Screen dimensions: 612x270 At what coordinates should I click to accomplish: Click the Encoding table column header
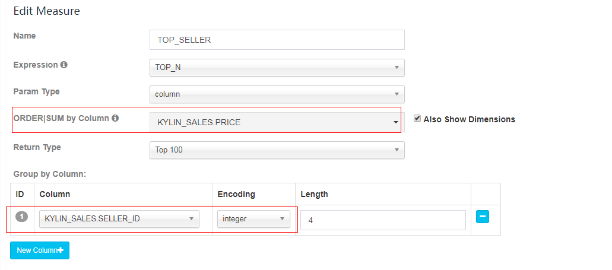point(236,194)
